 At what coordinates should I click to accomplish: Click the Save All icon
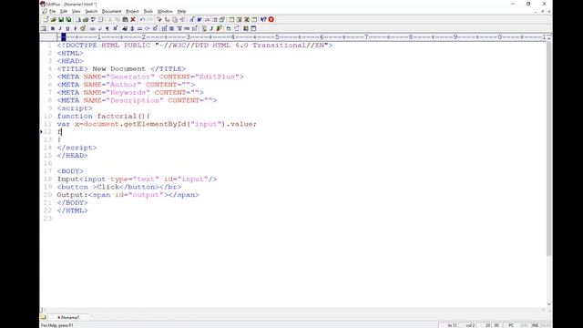[x=68, y=19]
